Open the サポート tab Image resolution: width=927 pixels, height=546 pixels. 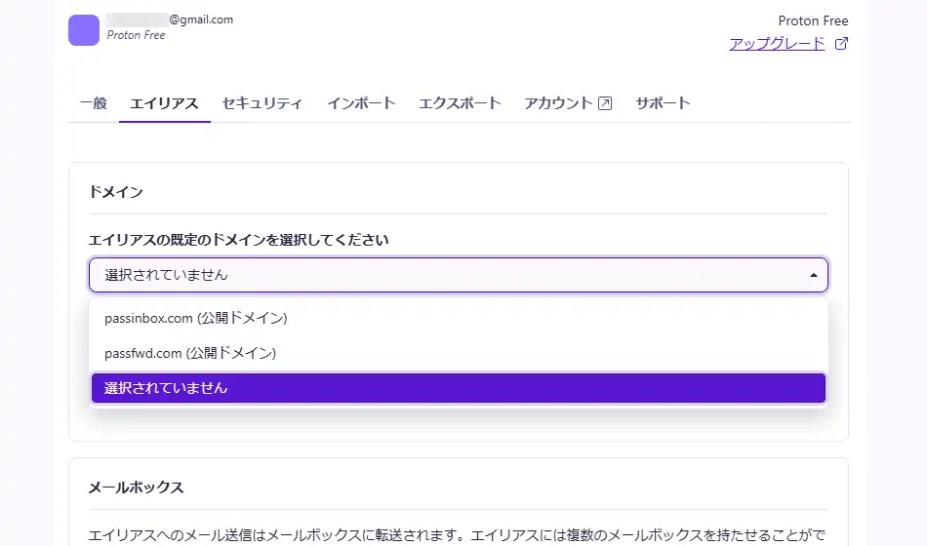(663, 103)
